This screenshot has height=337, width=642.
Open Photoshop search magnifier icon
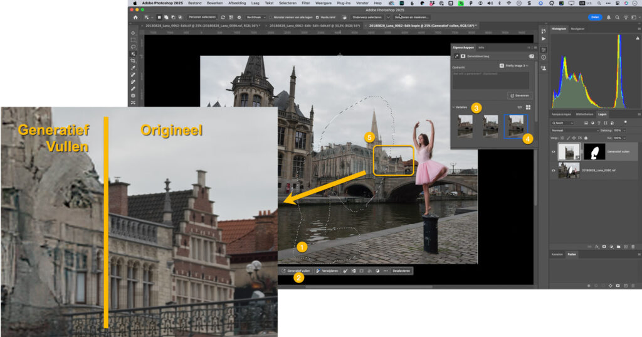617,17
